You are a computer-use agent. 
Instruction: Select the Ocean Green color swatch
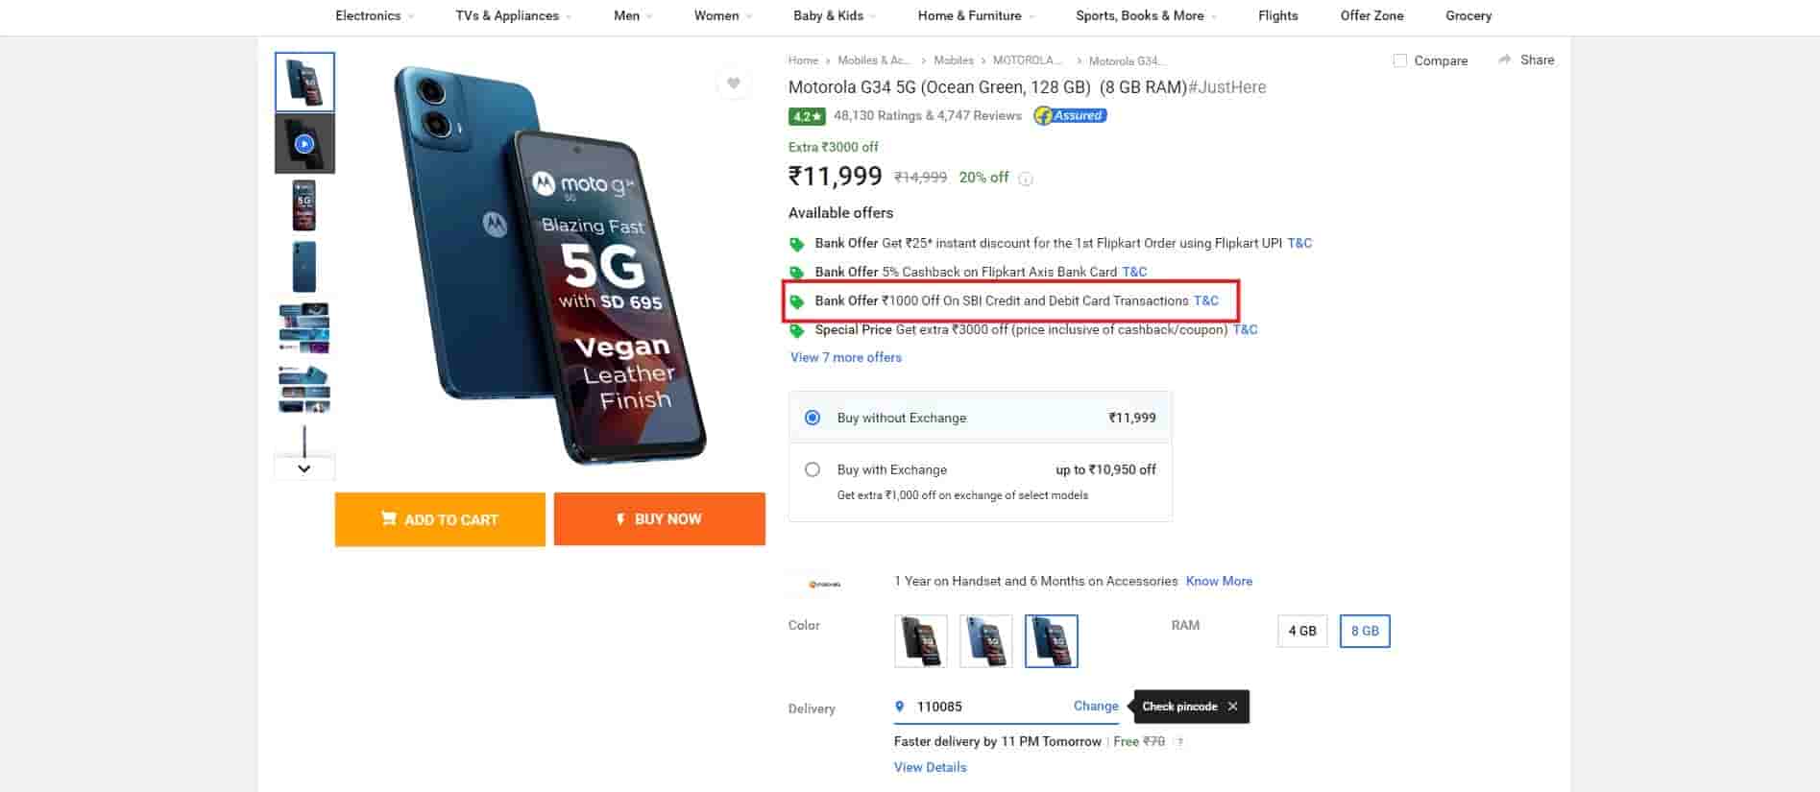pos(1051,640)
